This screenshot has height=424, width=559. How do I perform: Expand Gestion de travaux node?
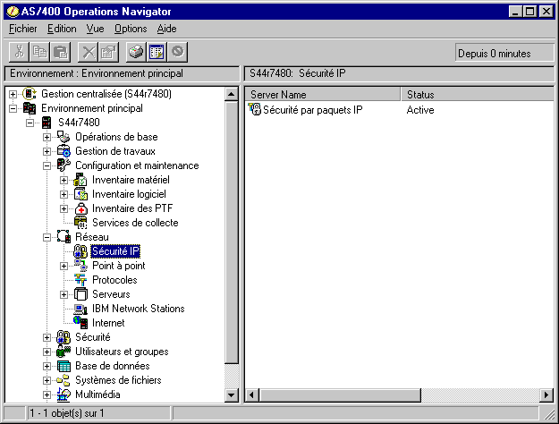(x=47, y=151)
